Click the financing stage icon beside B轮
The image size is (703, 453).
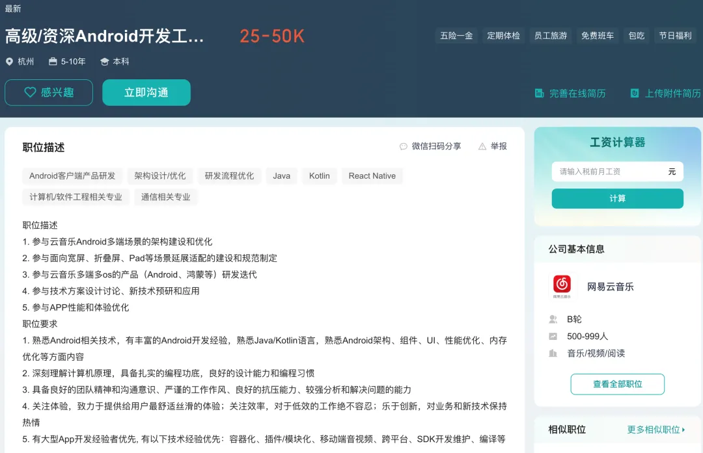553,319
